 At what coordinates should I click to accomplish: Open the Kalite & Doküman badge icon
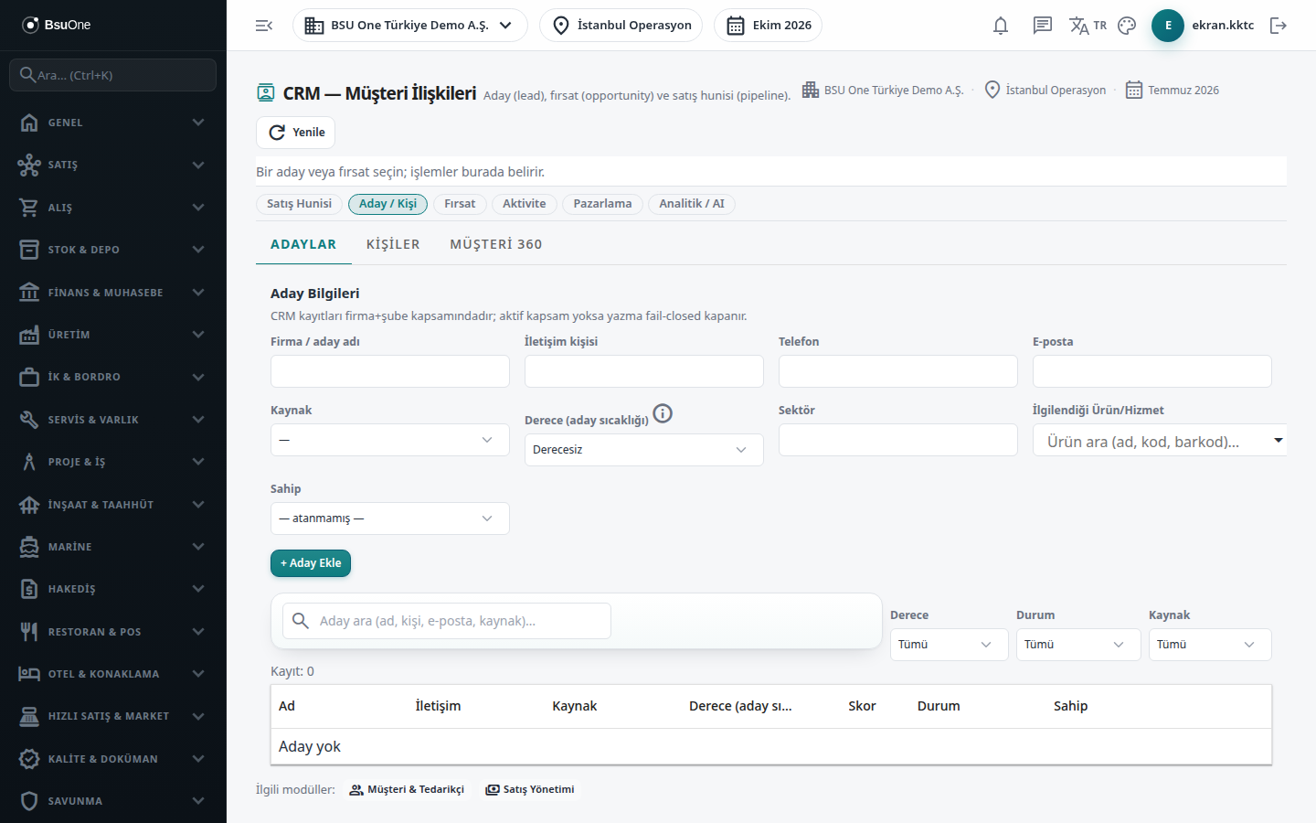click(x=29, y=759)
